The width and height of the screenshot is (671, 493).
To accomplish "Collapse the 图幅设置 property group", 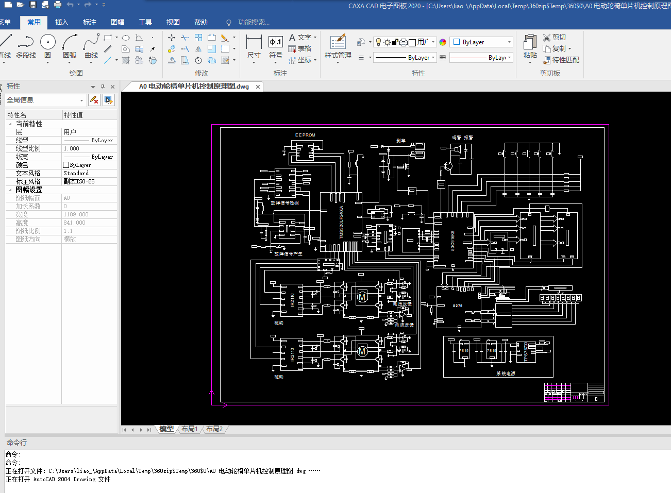I will pyautogui.click(x=10, y=190).
